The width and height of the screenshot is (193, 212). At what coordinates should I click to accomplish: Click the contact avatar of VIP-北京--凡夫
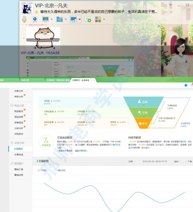[28, 8]
